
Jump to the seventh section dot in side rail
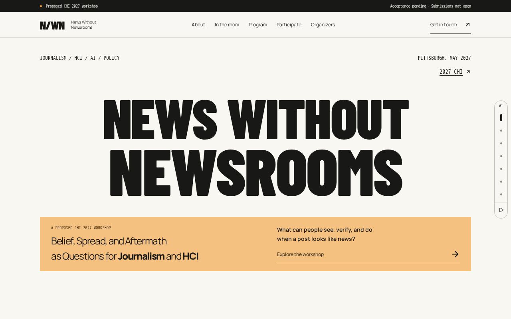(x=501, y=194)
